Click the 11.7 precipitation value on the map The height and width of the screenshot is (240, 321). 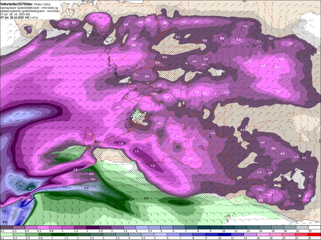point(31,189)
